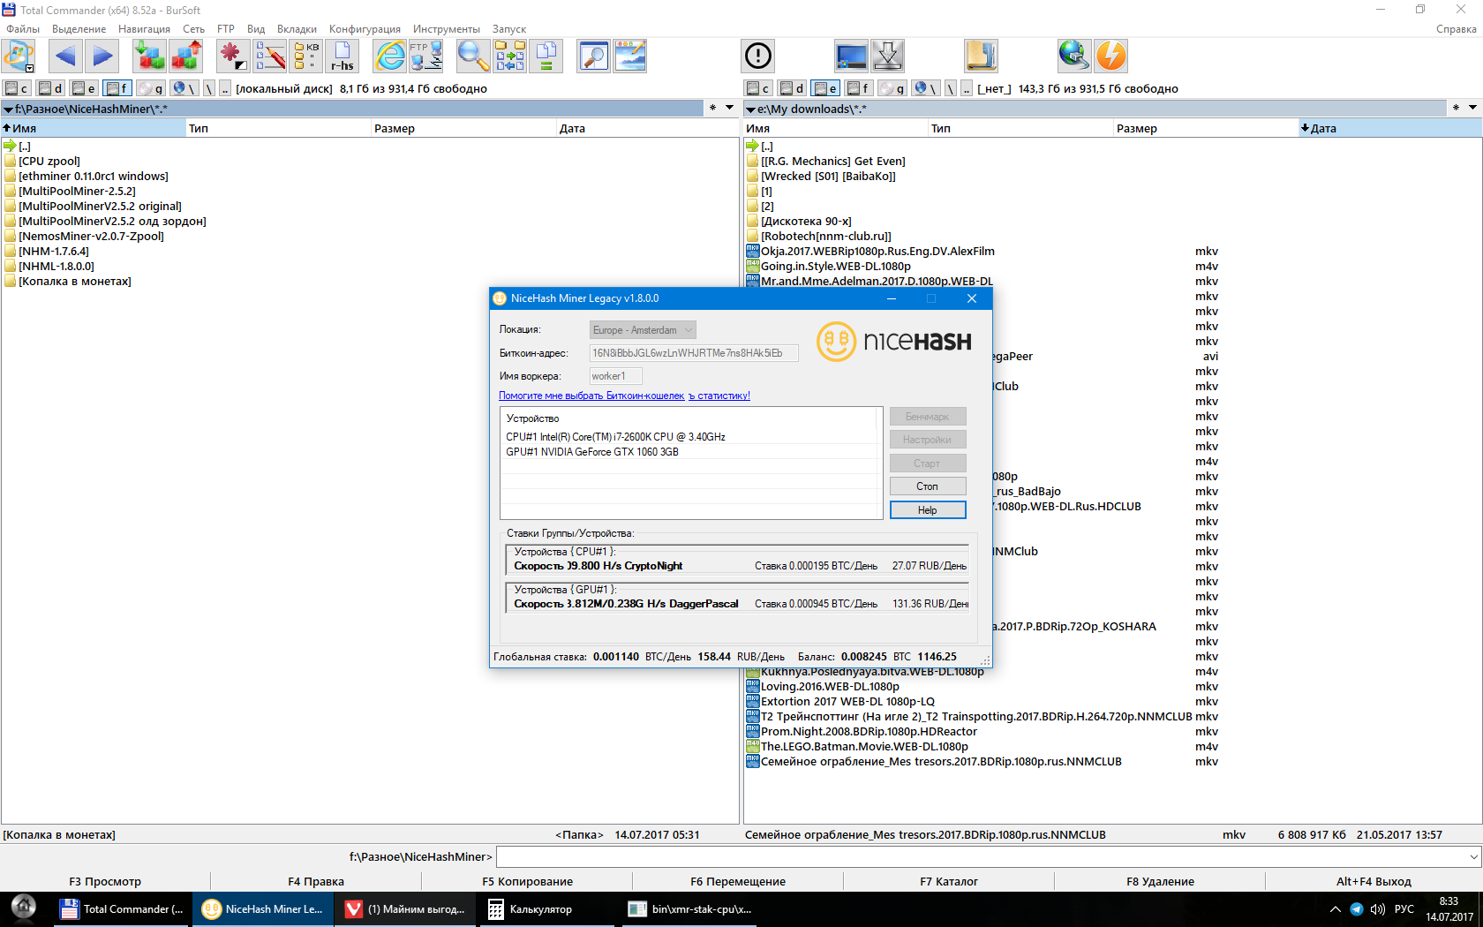Launch the Internet Explorer toolbar icon
This screenshot has width=1483, height=927.
tap(389, 57)
